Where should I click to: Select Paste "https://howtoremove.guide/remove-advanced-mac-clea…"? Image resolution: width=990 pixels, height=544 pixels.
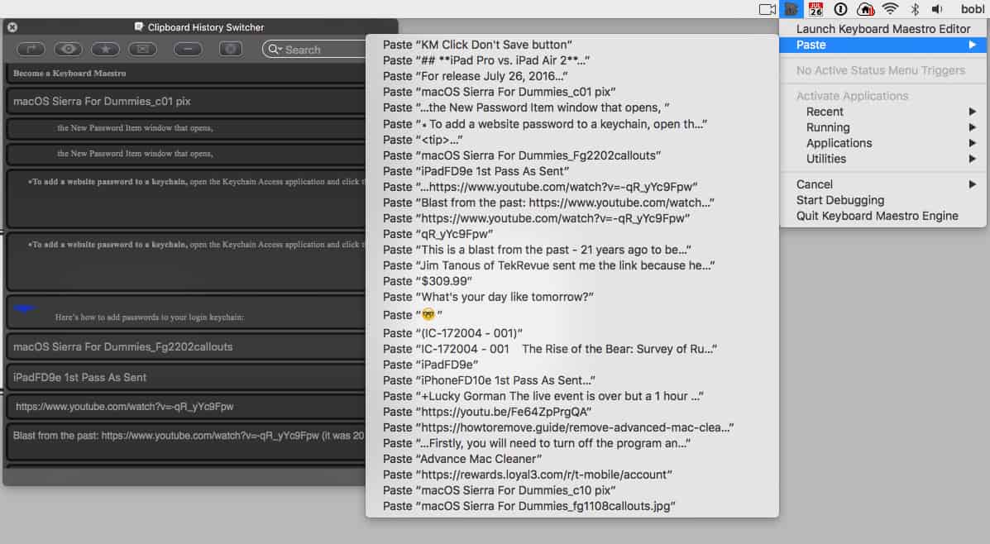(572, 428)
